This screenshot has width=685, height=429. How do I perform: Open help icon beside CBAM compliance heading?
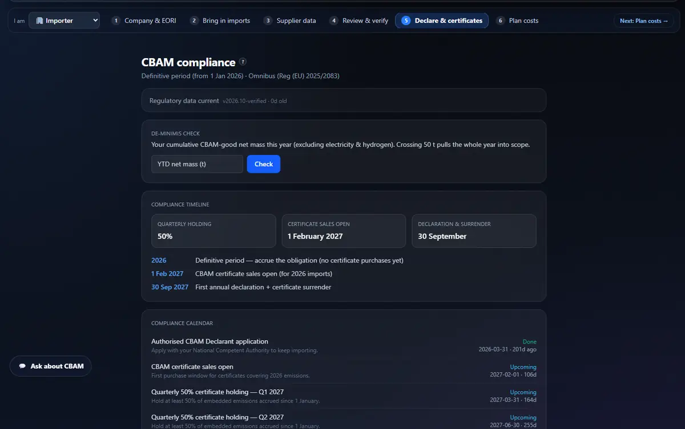pyautogui.click(x=243, y=62)
